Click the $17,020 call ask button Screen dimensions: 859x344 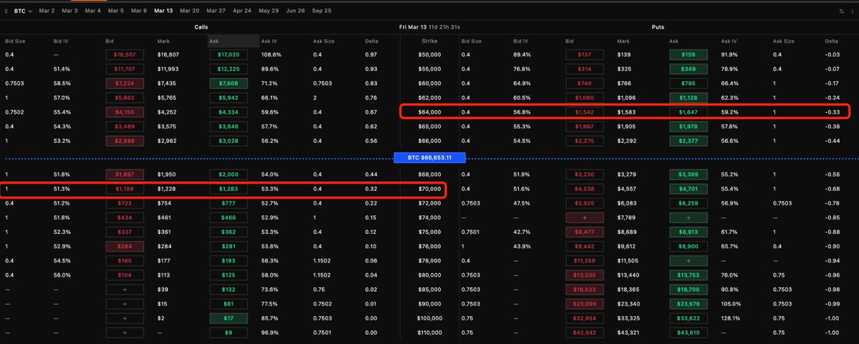pos(228,54)
